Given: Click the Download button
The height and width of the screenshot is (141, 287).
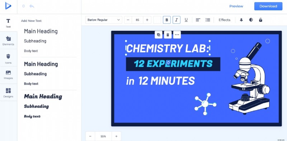Looking at the screenshot, I should (268, 6).
